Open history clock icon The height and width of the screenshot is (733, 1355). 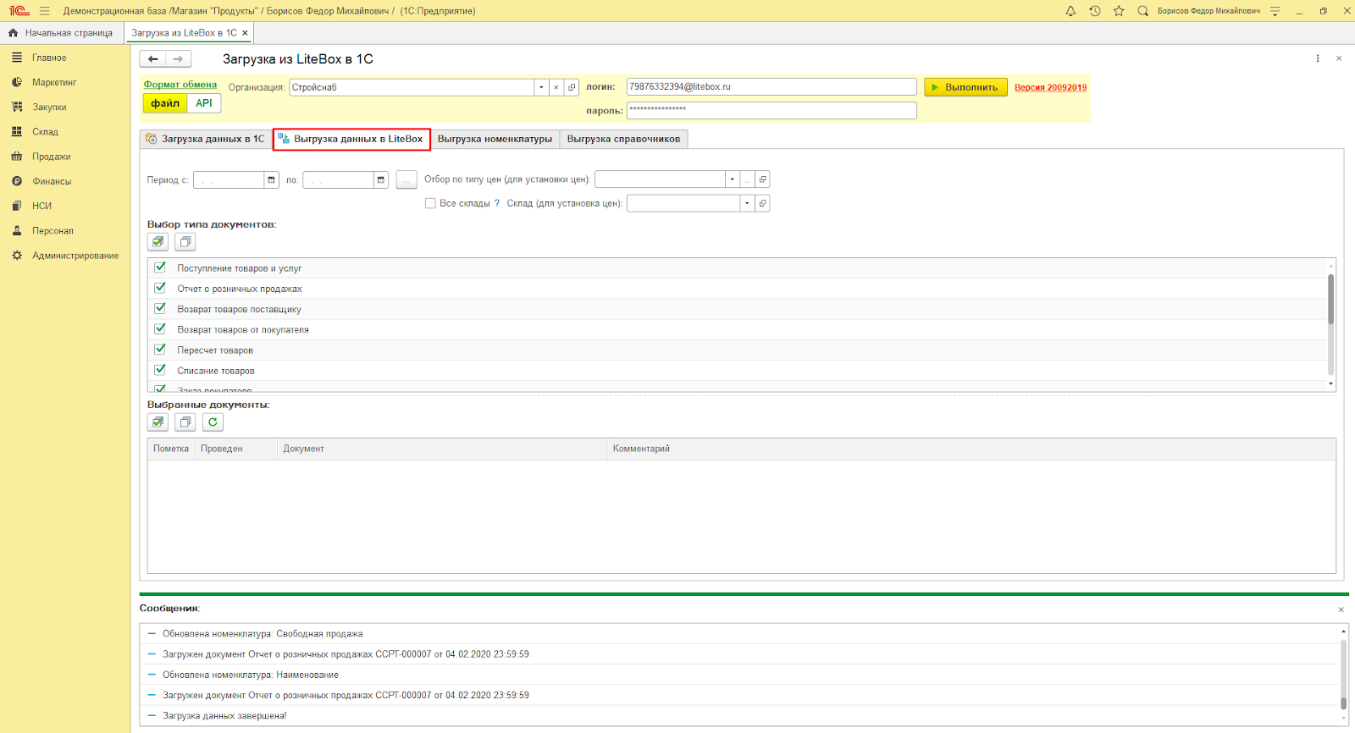(x=1095, y=11)
